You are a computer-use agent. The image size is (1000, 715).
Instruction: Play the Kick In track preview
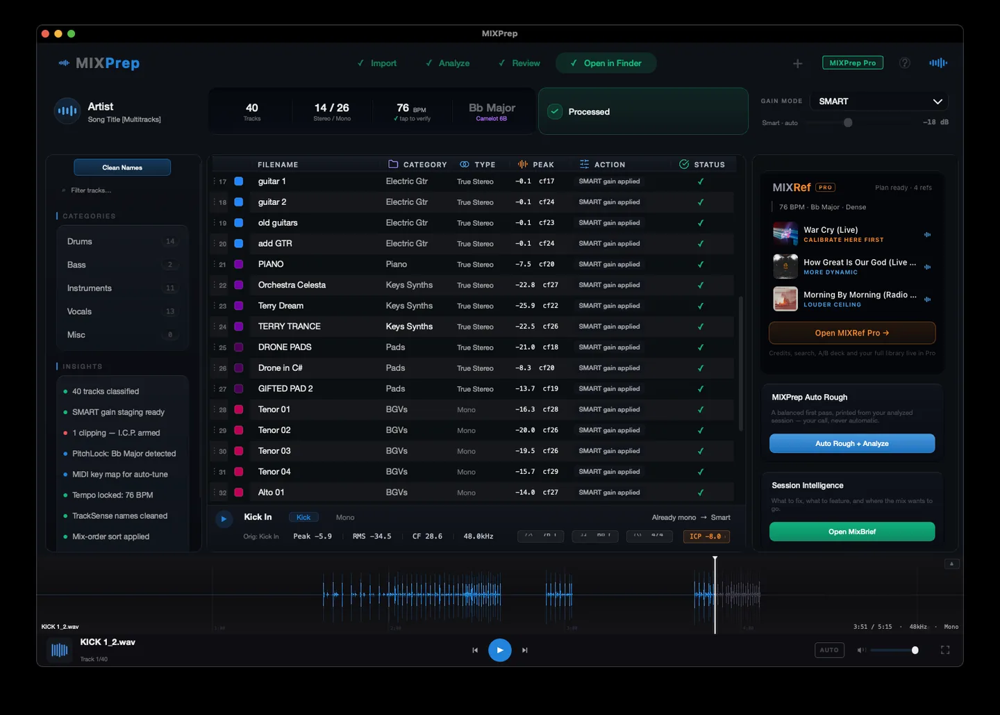224,518
